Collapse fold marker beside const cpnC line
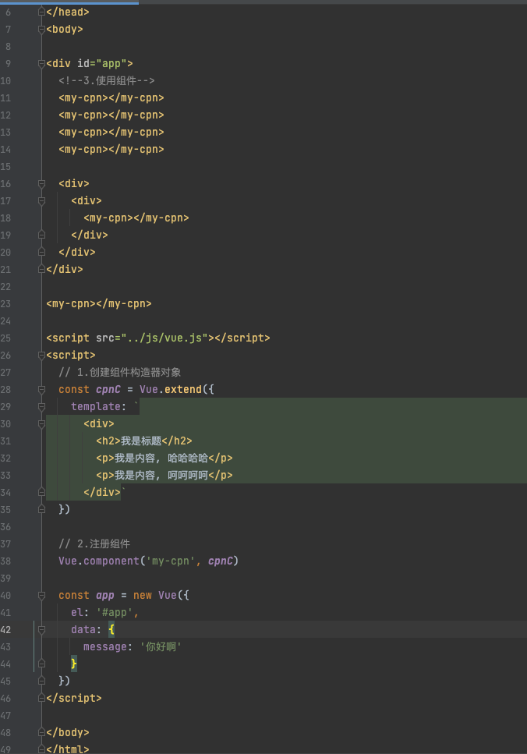This screenshot has height=754, width=527. pos(42,390)
